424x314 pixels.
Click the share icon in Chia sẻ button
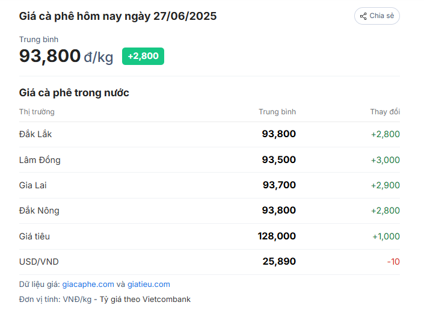363,16
